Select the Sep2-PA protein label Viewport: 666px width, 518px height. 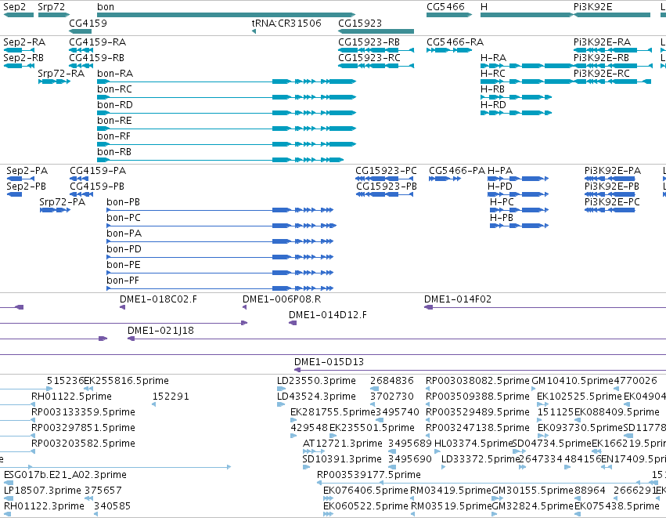(x=27, y=171)
